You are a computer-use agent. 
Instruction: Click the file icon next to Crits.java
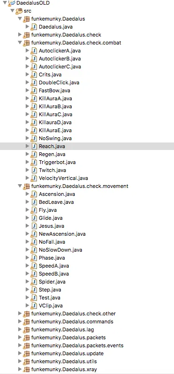pos(34,75)
